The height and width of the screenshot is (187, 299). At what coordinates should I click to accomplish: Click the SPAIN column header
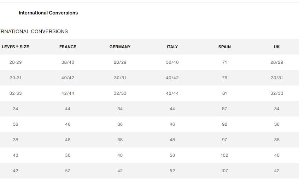click(x=224, y=47)
